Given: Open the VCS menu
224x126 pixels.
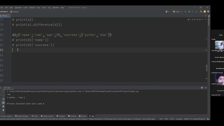Looking at the screenshot, I should coord(49,8).
